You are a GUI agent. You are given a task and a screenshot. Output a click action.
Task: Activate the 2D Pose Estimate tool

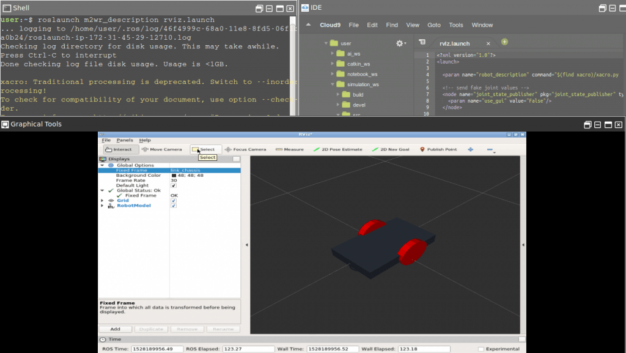click(x=338, y=149)
